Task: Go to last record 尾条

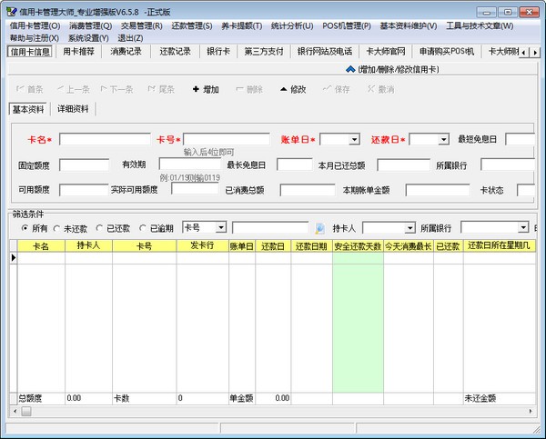Action: (161, 89)
